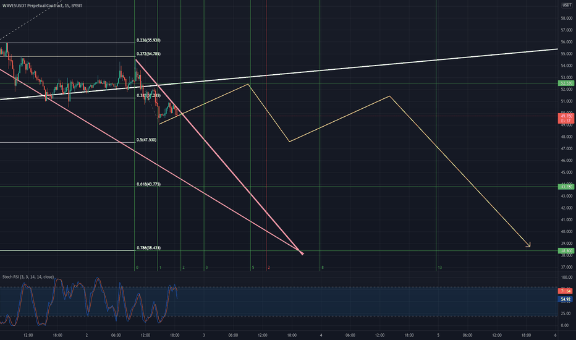
Task: Click 54.000 on the price scale
Action: tap(567, 66)
